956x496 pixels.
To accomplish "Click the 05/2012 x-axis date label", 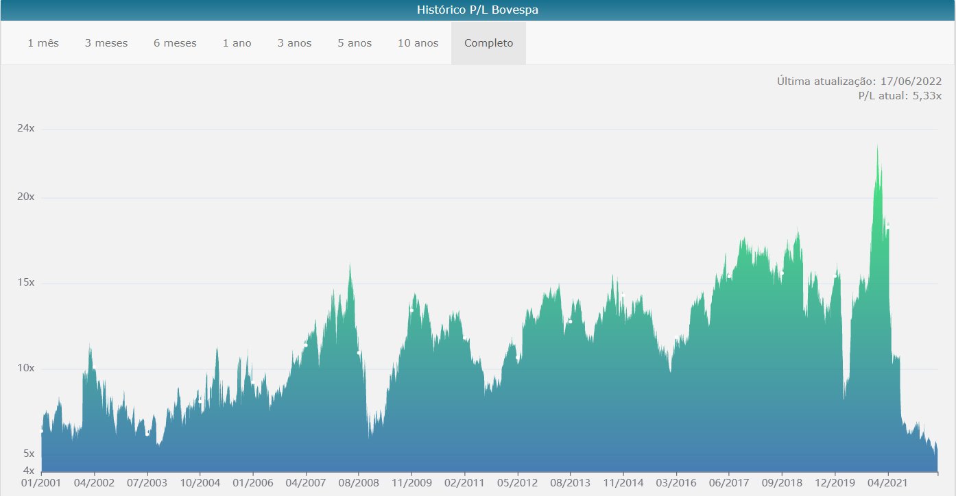I will [517, 483].
